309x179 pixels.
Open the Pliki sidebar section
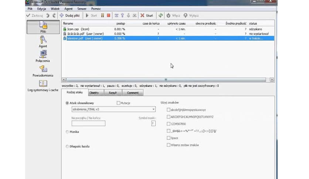click(x=43, y=27)
